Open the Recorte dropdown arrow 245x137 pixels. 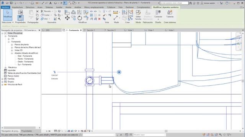(52, 11)
